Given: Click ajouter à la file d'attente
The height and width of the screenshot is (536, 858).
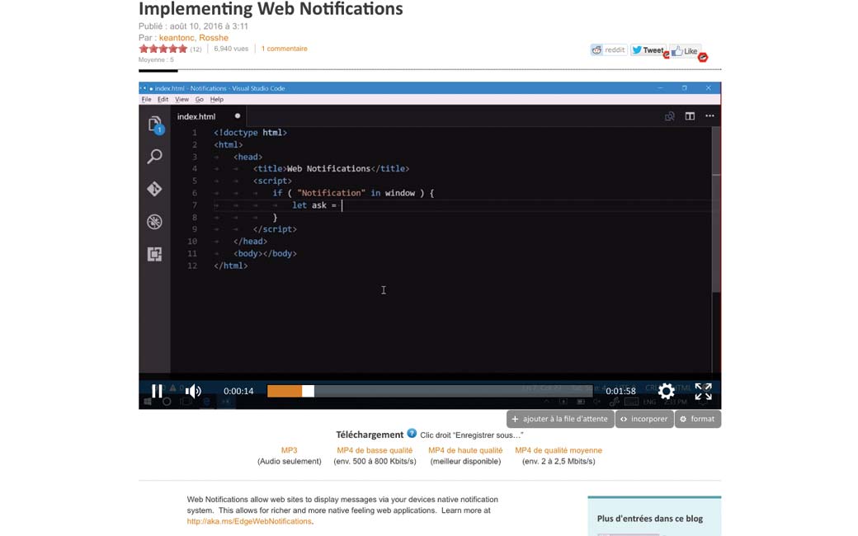Looking at the screenshot, I should (x=559, y=419).
